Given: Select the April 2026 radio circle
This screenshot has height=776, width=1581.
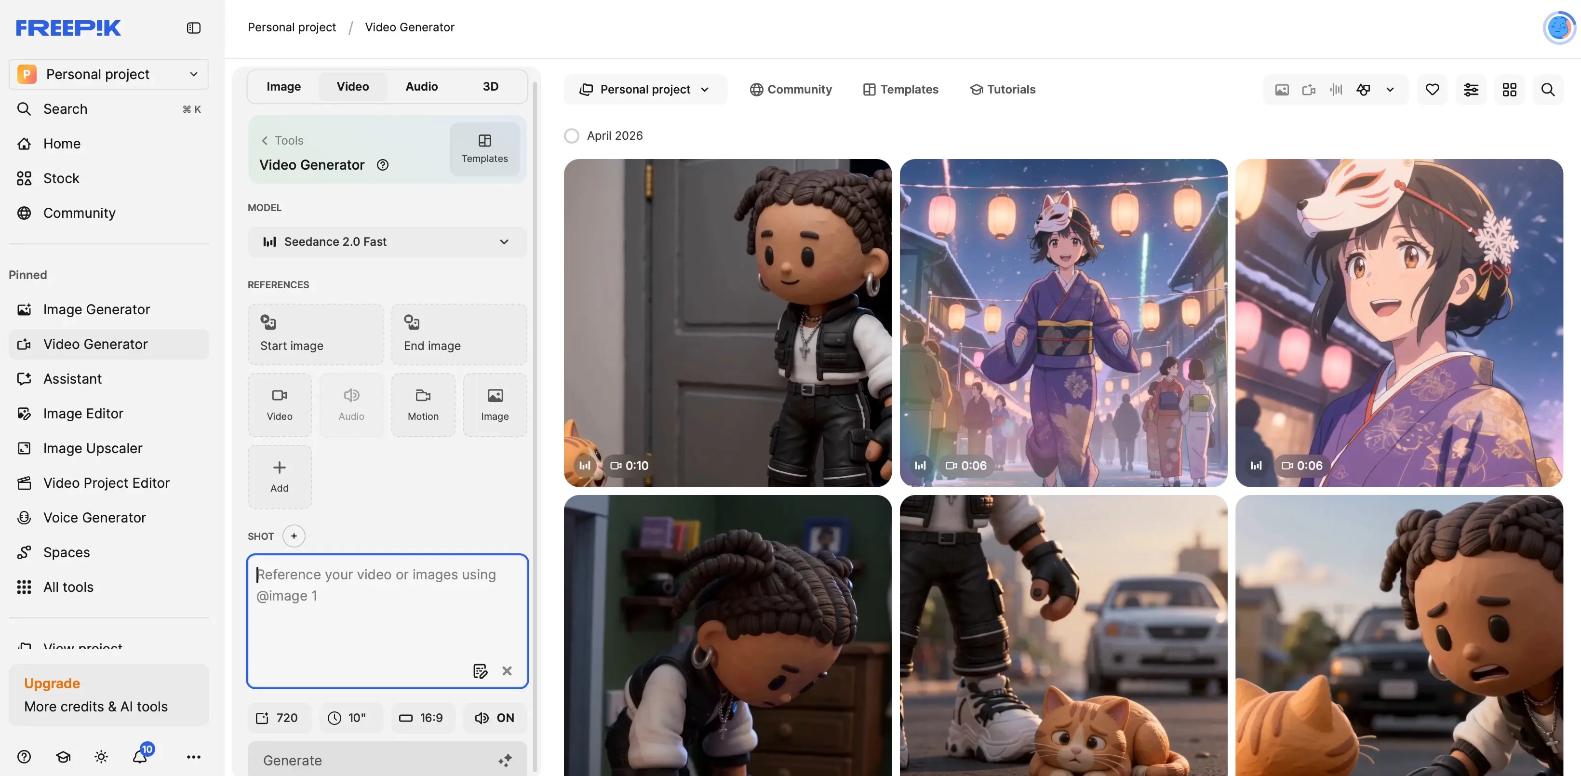Looking at the screenshot, I should [x=571, y=135].
